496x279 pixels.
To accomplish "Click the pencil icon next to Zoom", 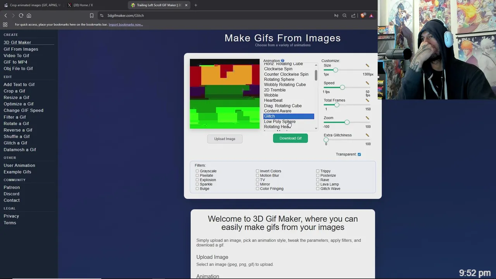I will coord(367,118).
